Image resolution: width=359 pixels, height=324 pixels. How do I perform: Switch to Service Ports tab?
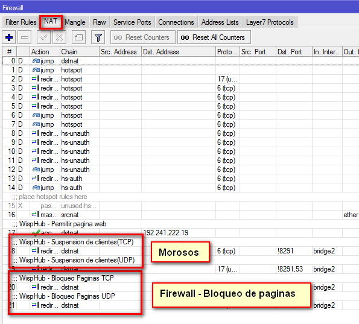[x=132, y=22]
